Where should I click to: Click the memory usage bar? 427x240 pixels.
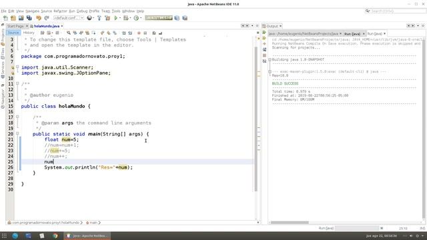click(159, 18)
